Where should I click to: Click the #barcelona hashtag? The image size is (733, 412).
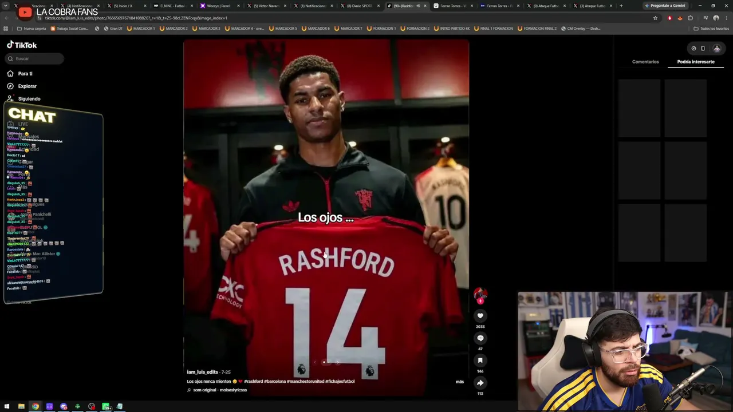(274, 382)
